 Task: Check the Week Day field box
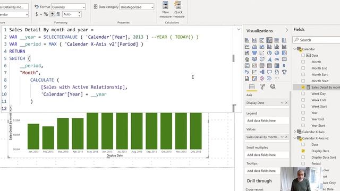click(x=303, y=93)
